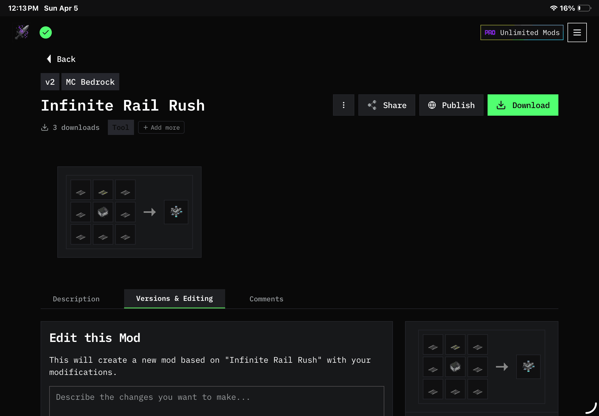Click the globe Publish icon
The width and height of the screenshot is (599, 416).
pos(432,105)
